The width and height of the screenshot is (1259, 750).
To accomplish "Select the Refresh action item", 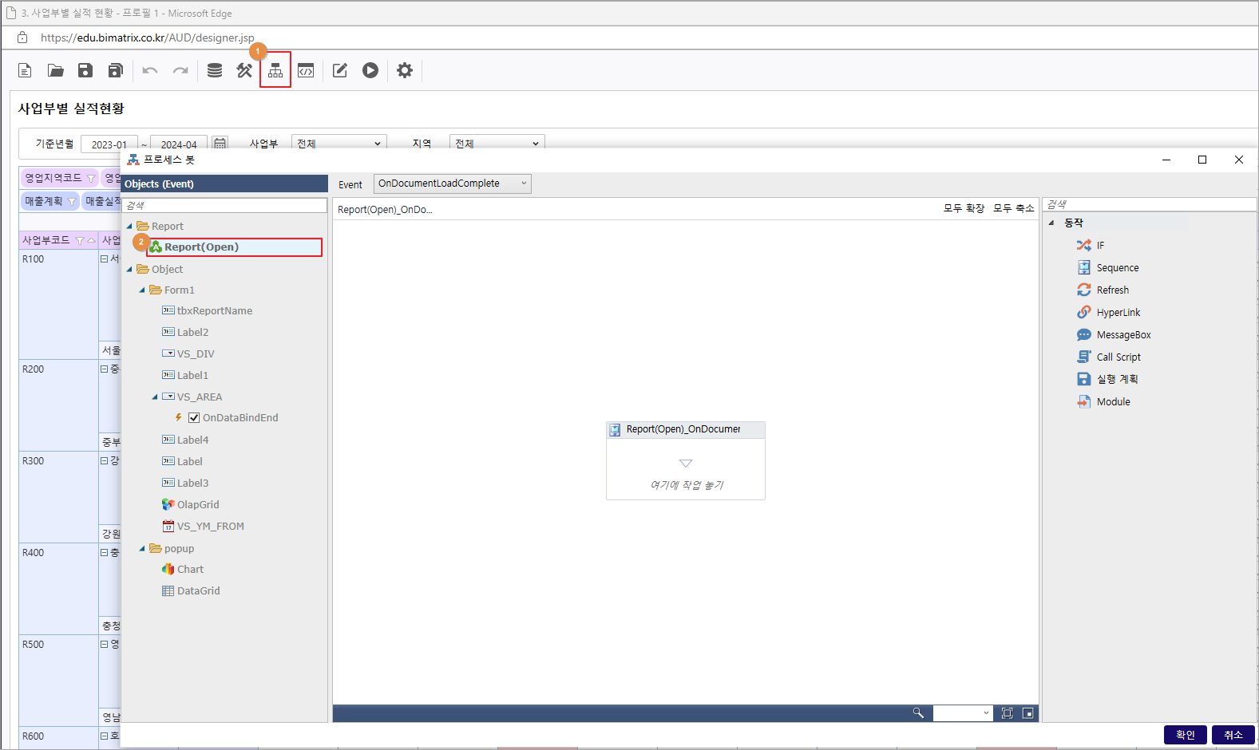I will pyautogui.click(x=1103, y=290).
